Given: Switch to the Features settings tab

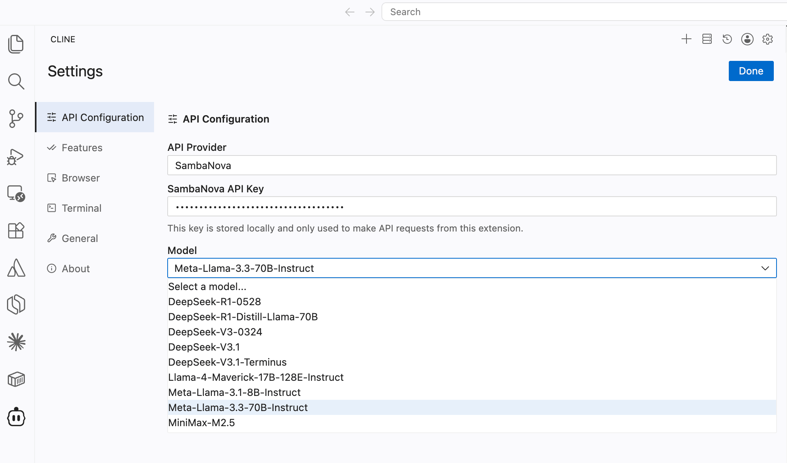Looking at the screenshot, I should (95, 147).
